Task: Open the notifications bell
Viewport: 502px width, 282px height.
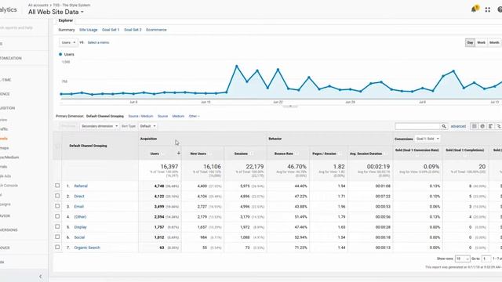Action: [x=475, y=9]
